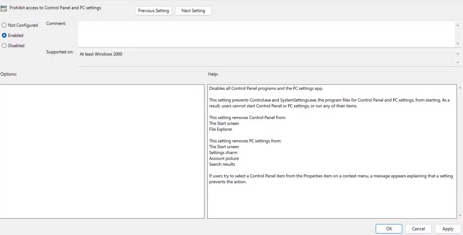The height and width of the screenshot is (235, 463).
Task: Click the 'Prohibit access to Control Panel' title
Action: click(55, 8)
